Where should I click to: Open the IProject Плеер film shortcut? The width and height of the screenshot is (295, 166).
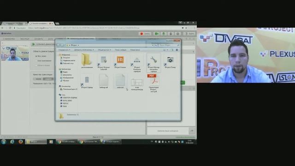click(170, 62)
